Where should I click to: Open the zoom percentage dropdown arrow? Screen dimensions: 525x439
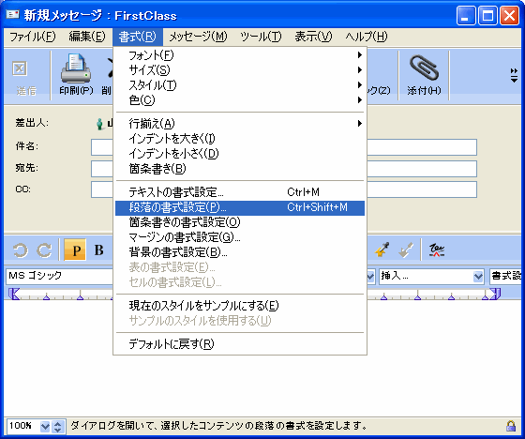point(45,427)
